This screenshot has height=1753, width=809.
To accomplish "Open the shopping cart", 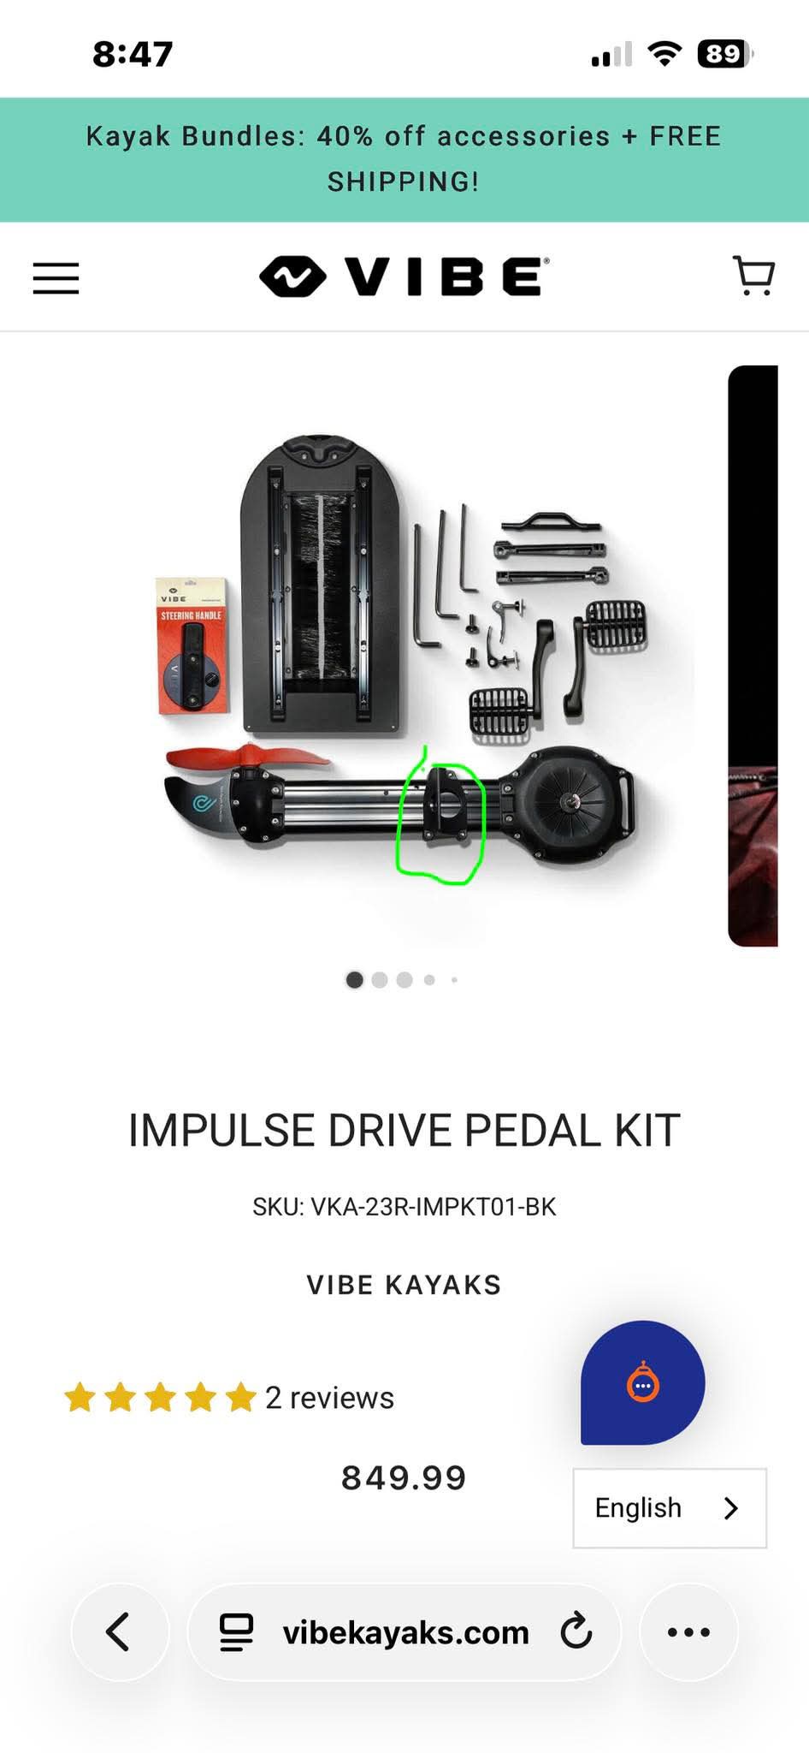I will click(x=754, y=276).
